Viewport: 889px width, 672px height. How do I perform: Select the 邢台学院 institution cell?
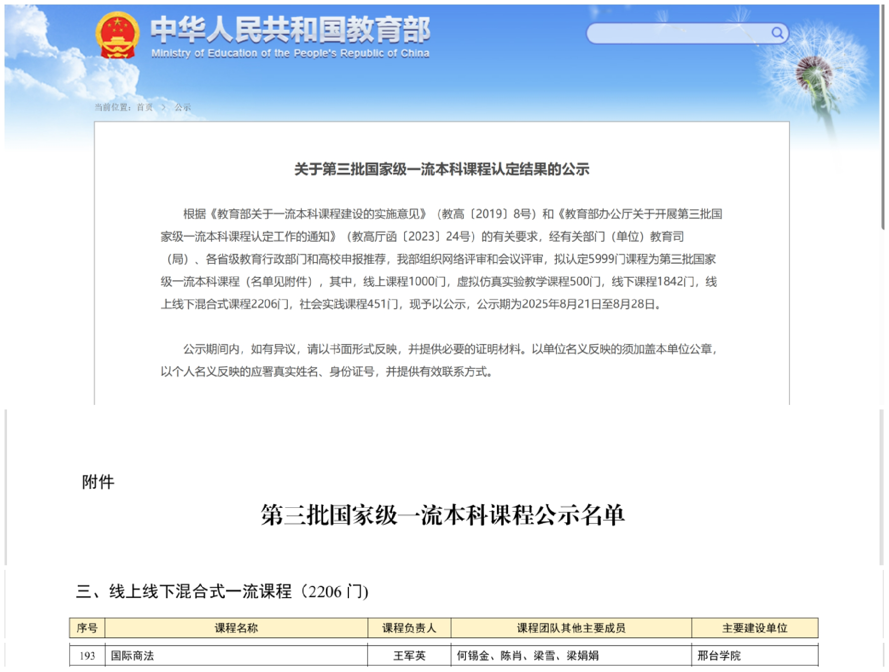tap(719, 656)
